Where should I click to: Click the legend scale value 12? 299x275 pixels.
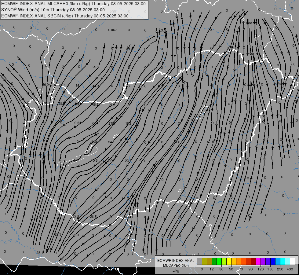click(211, 269)
